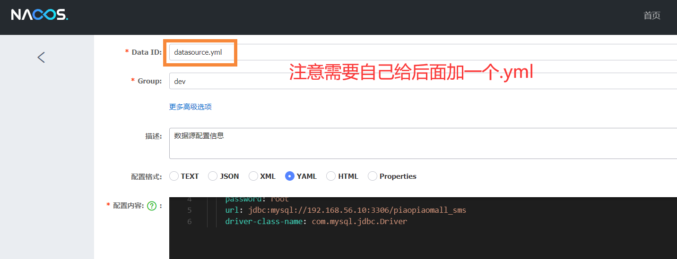
Task: Click the url line in the editor
Action: [x=346, y=210]
